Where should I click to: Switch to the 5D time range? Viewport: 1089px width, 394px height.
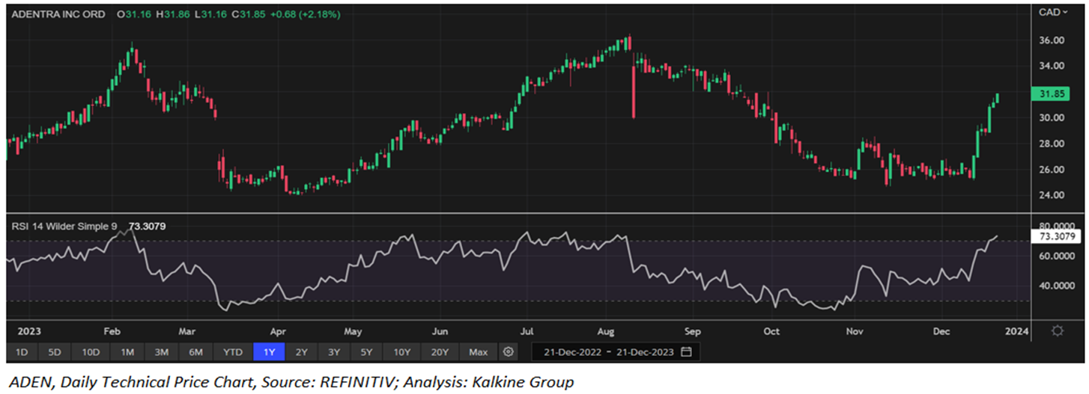click(55, 351)
